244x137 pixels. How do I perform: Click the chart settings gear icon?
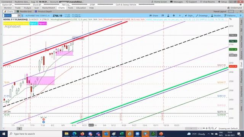click(x=174, y=16)
